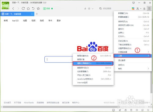Go forward with the forward arrow
The image size is (153, 112).
18,9
